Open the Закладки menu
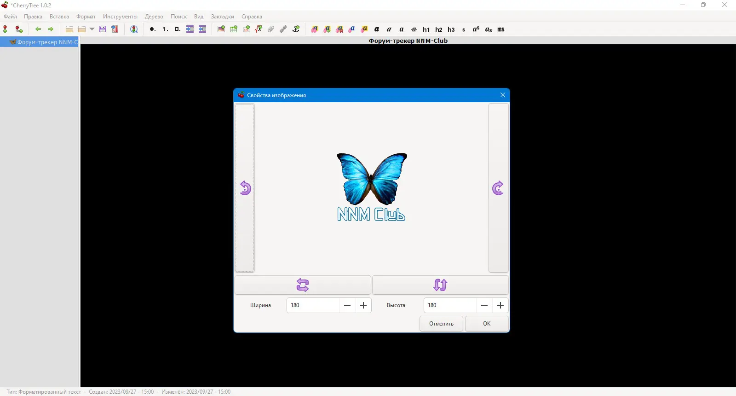 (x=223, y=17)
